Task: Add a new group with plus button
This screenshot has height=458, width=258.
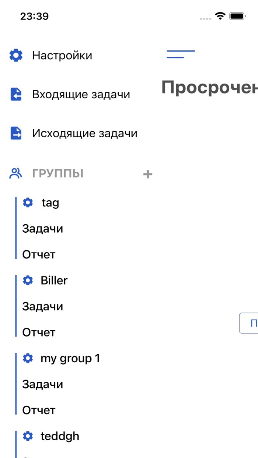Action: point(147,174)
